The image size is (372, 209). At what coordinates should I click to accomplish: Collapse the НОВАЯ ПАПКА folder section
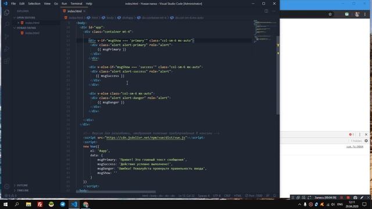pos(25,28)
